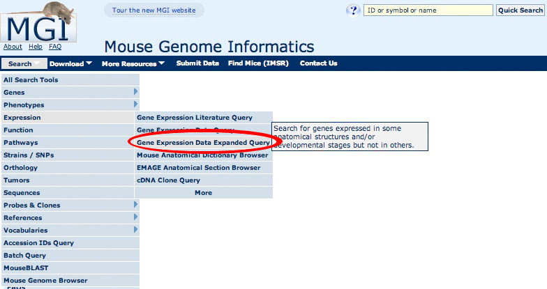Expand the Phenotypes submenu arrow
This screenshot has width=547, height=289.
[135, 104]
